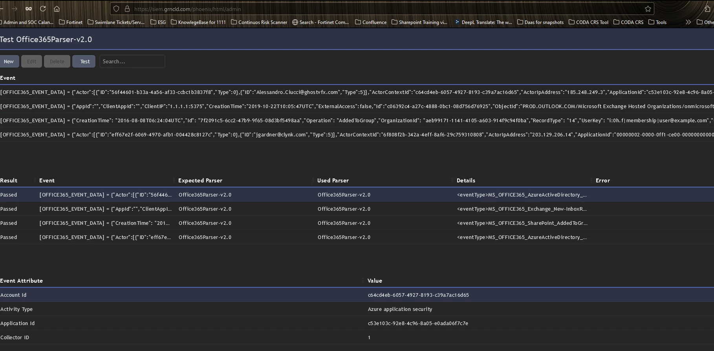The image size is (714, 351).
Task: Reload the page with the refresh icon
Action: click(x=43, y=9)
